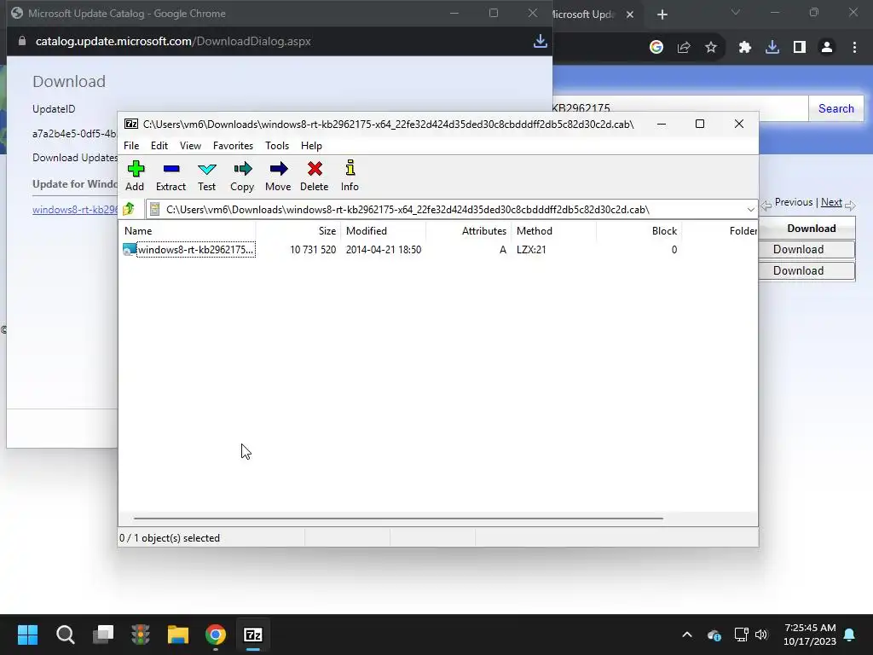
Task: Click the 2014-04-21 18:50 modified date
Action: pos(383,250)
